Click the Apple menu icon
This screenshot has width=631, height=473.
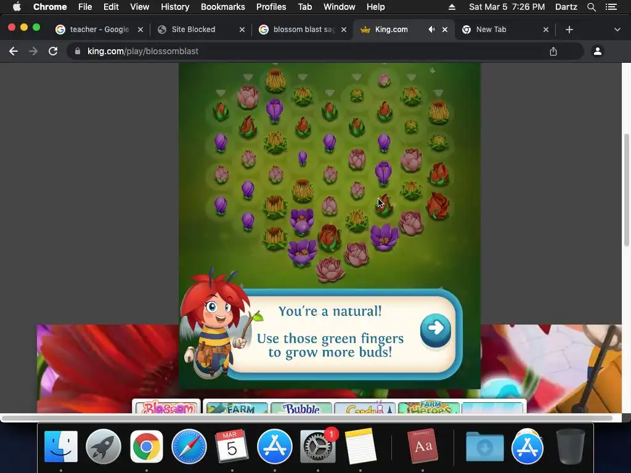(x=17, y=7)
